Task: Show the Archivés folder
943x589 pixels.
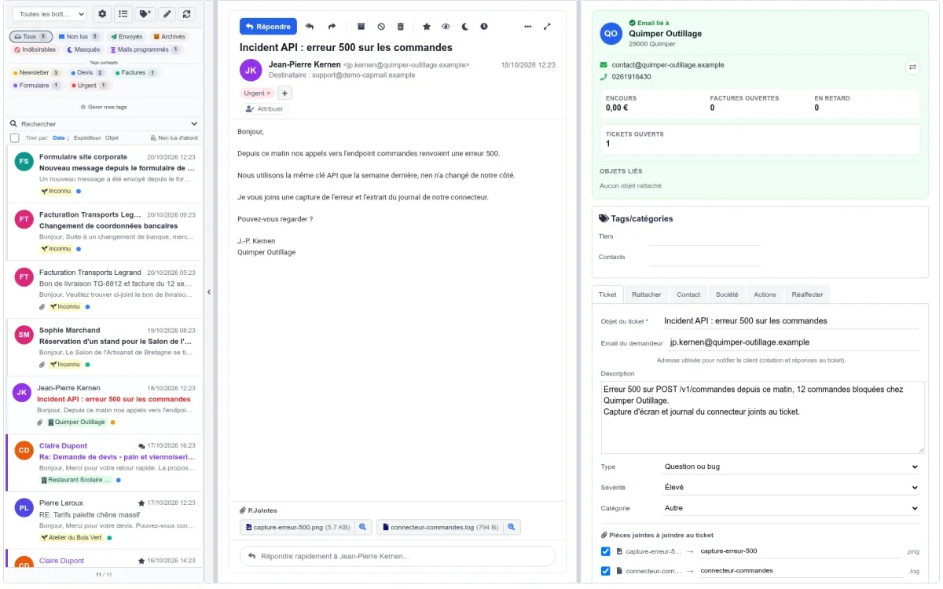Action: click(x=169, y=37)
